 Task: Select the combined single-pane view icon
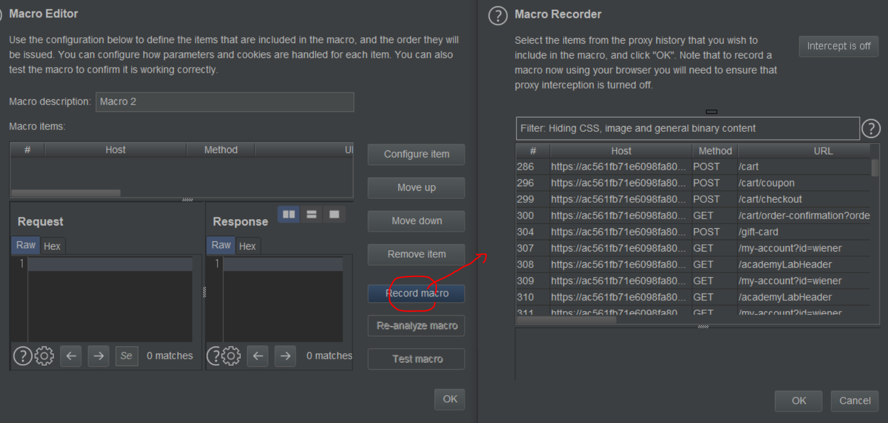point(334,214)
